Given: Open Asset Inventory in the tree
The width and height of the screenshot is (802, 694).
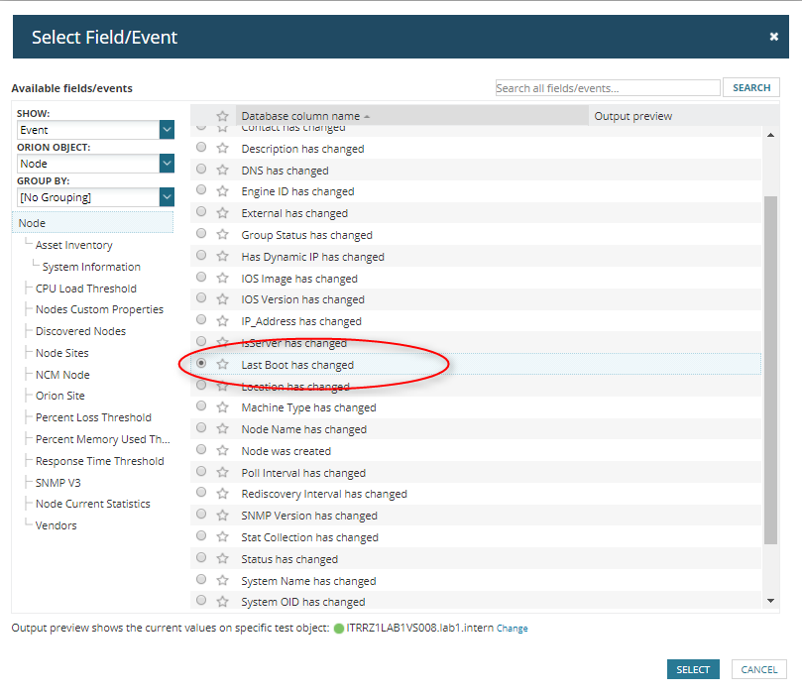Looking at the screenshot, I should click(x=73, y=245).
